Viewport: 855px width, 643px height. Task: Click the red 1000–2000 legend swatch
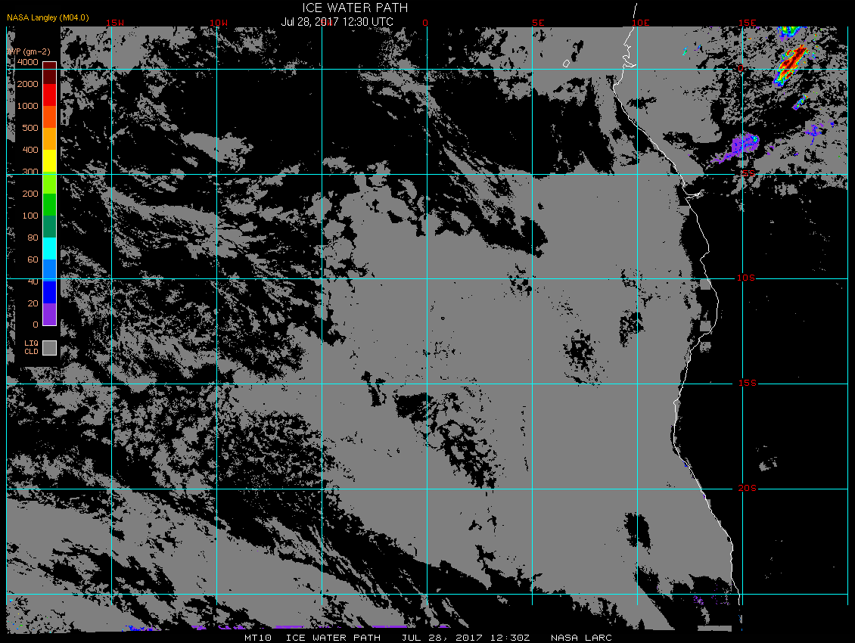pos(50,95)
